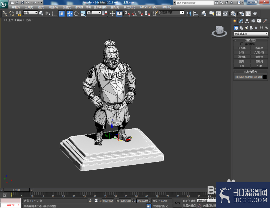Toggle the Percent Snap button
This screenshot has height=208, width=270.
click(x=141, y=13)
